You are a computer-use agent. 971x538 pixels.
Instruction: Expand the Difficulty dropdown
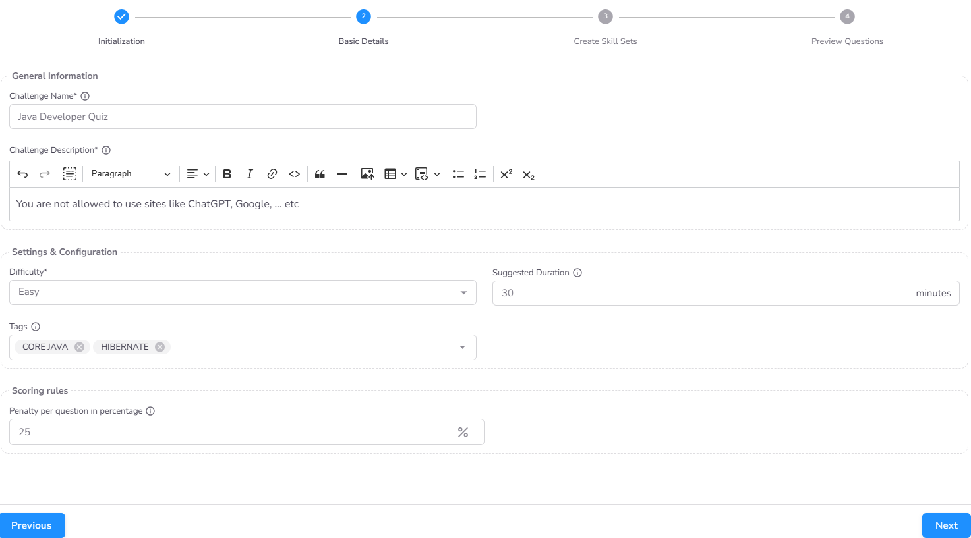coord(463,293)
